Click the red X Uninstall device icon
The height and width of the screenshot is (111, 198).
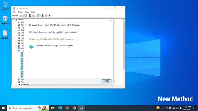pyautogui.click(x=46, y=16)
